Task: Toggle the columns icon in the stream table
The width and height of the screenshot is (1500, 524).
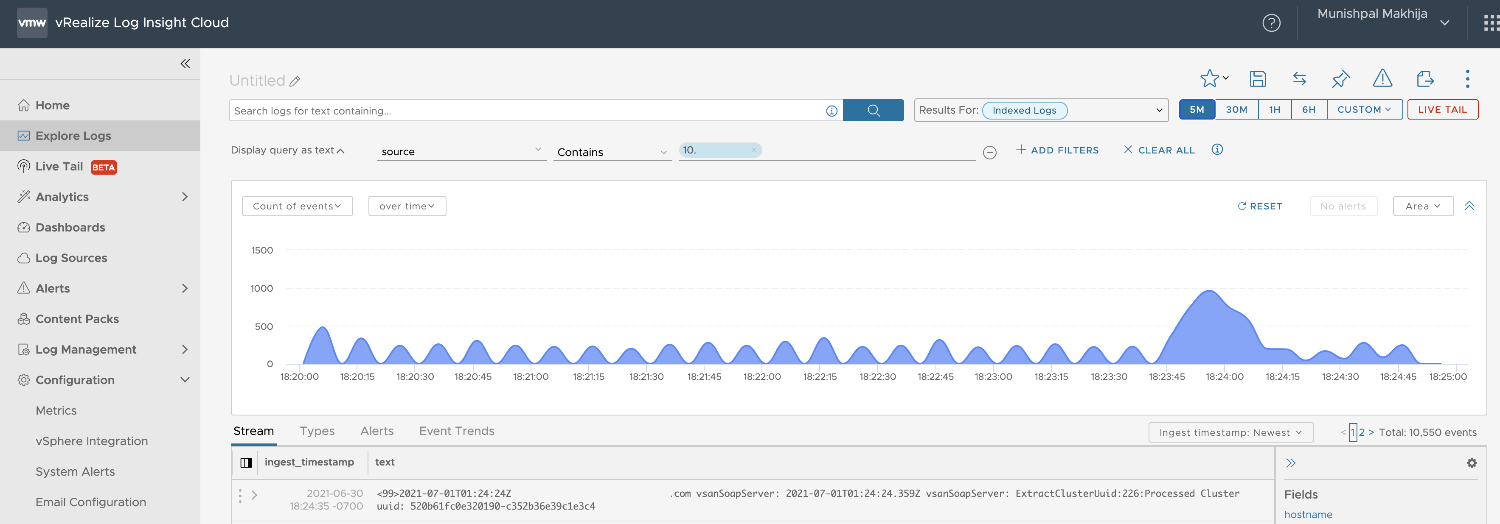Action: click(246, 463)
